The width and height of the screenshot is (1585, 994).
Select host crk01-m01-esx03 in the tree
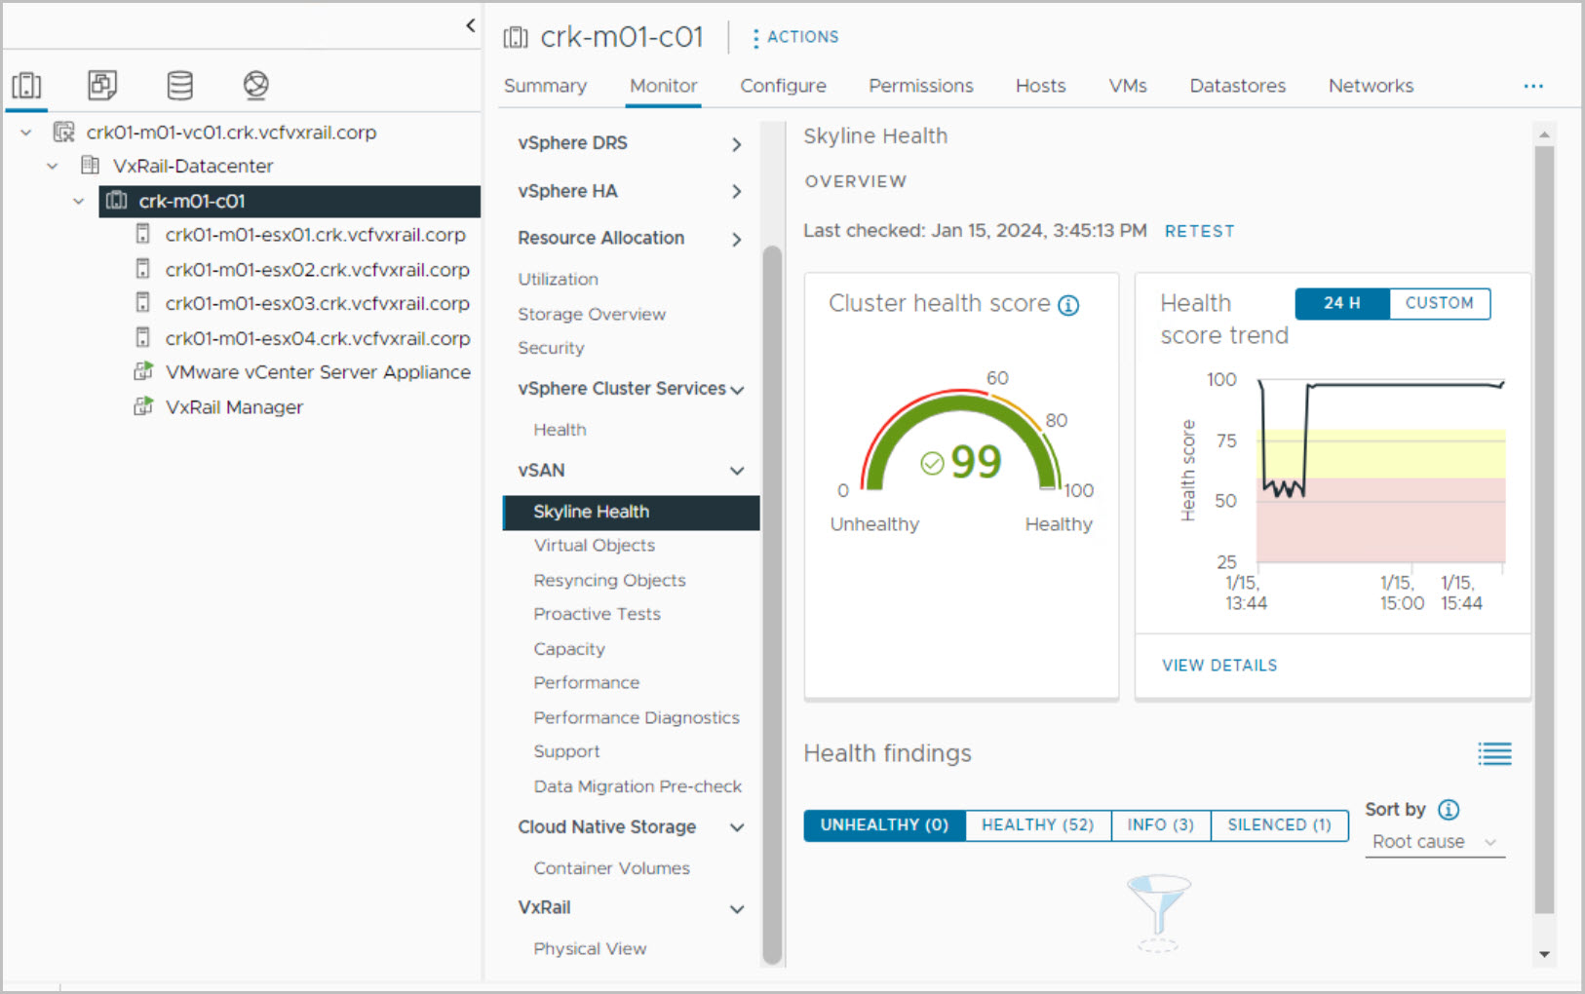point(317,304)
